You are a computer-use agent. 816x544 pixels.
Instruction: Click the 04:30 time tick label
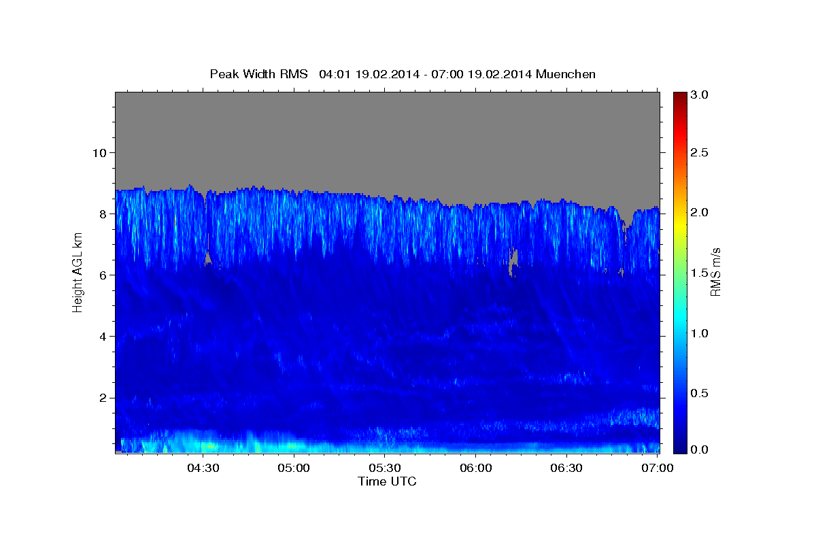[203, 469]
